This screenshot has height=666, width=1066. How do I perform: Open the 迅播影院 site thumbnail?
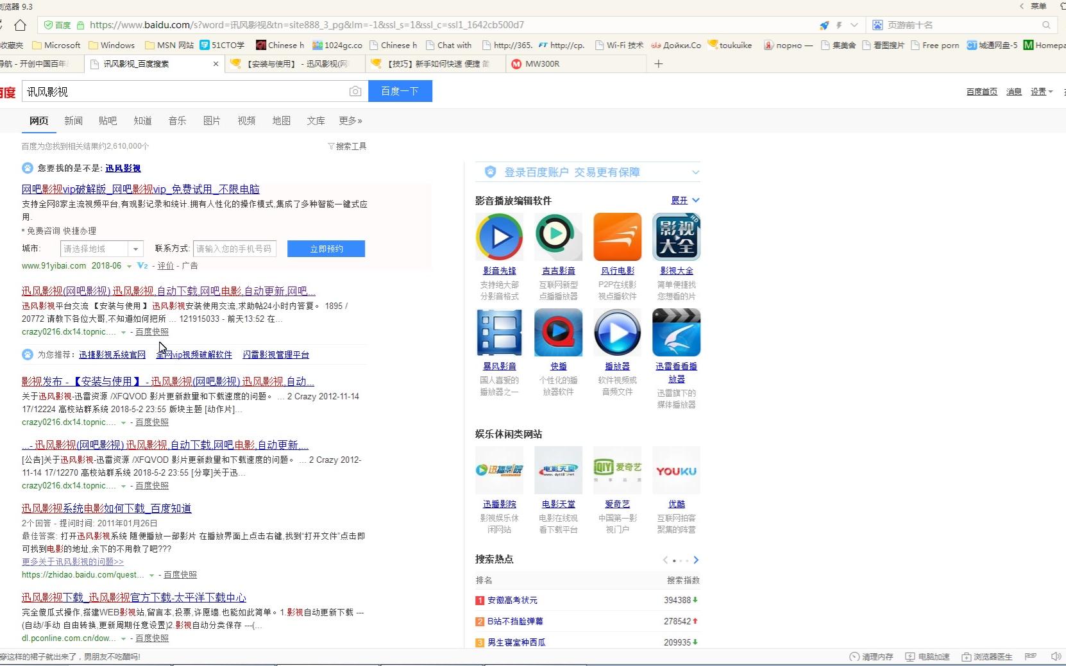click(499, 470)
